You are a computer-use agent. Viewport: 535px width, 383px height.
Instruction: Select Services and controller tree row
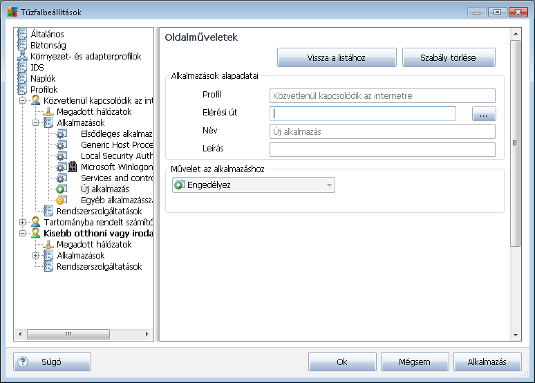(116, 178)
